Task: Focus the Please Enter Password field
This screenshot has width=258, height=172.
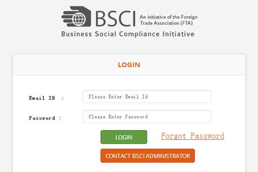Action: 147,117
